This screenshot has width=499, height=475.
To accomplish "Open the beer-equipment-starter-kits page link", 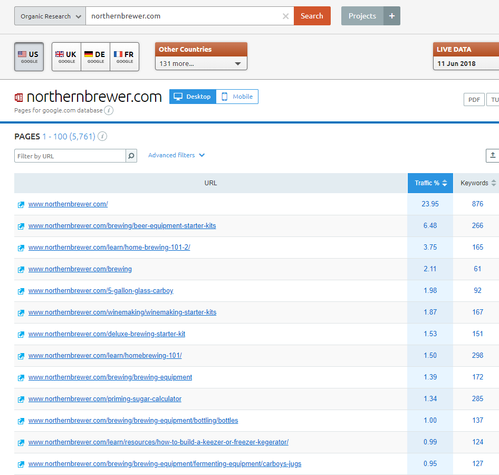I will click(x=122, y=225).
